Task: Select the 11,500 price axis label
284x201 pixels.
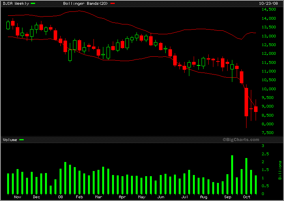Action: 269,62
